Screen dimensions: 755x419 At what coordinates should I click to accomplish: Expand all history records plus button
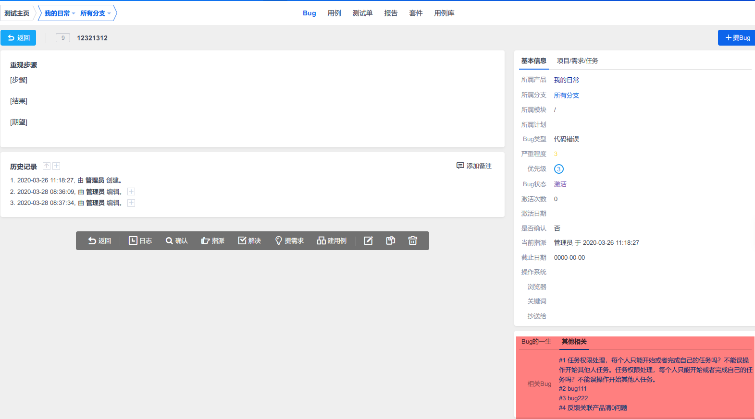(56, 166)
